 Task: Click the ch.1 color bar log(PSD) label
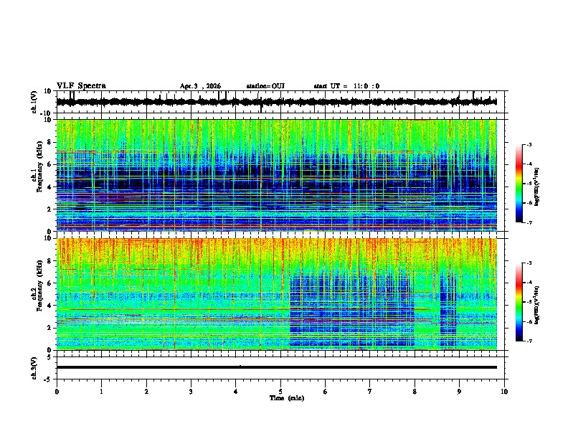pos(537,187)
